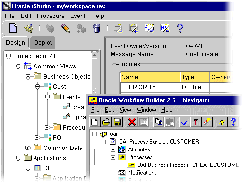
Task: Select the pencil Edit icon in iStudio toolbar
Action: click(x=66, y=28)
